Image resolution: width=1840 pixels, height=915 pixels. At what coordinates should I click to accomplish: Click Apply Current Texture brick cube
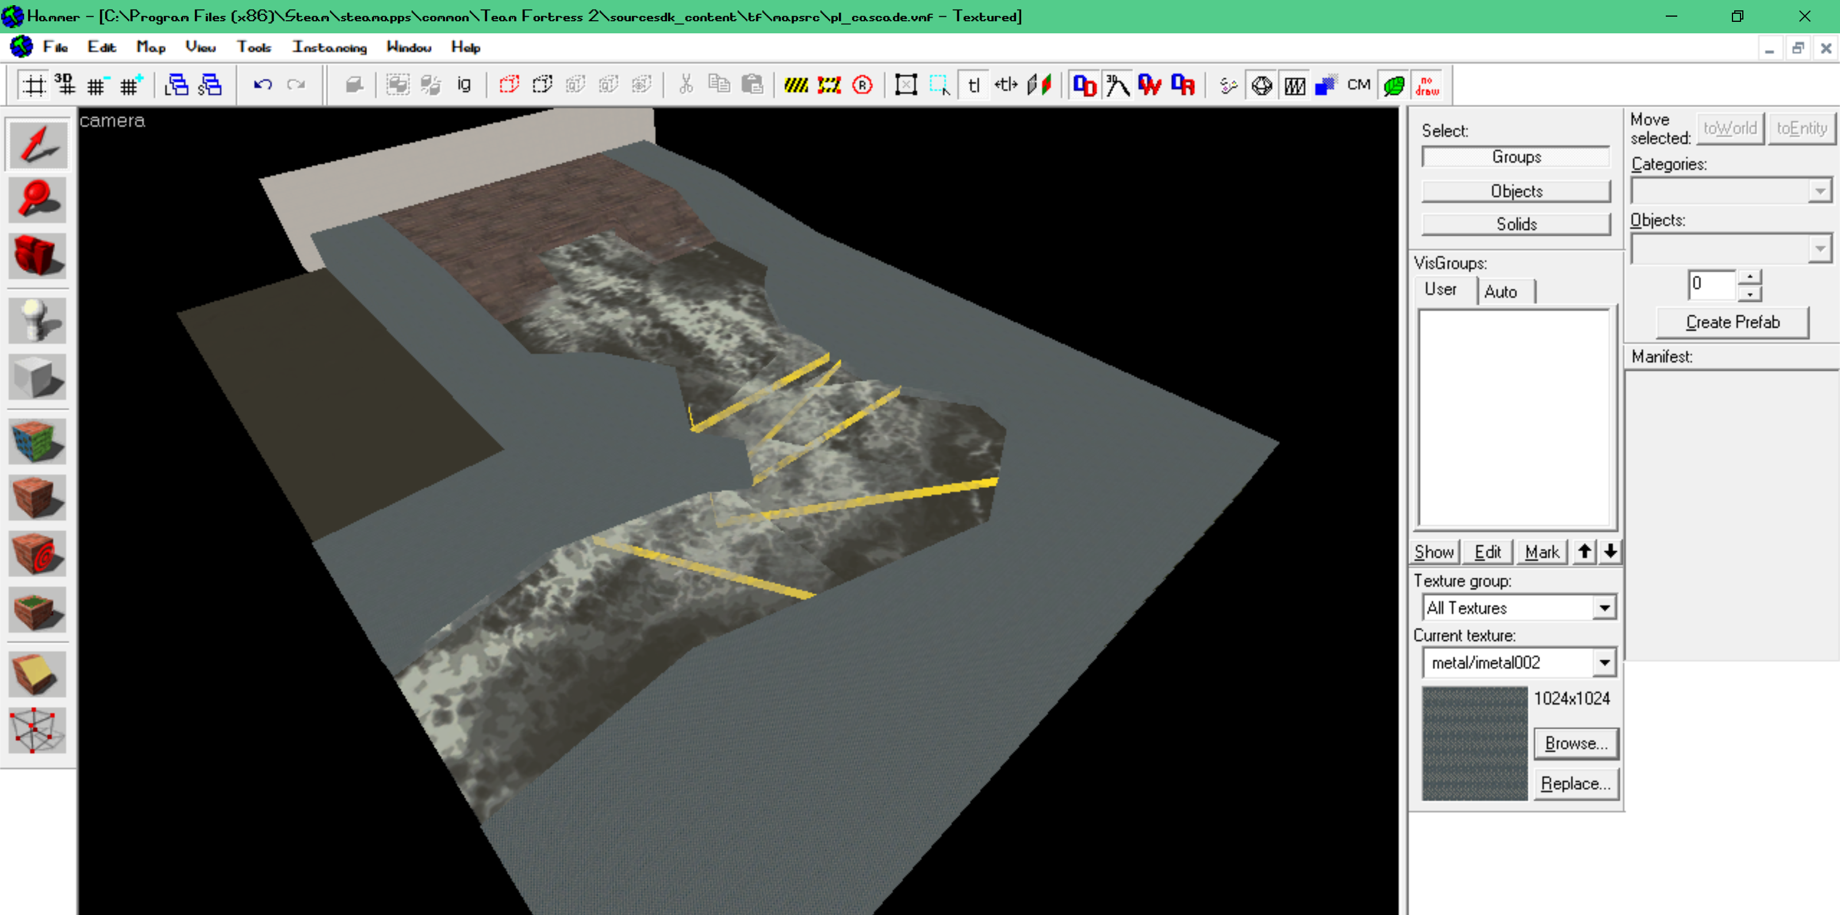pos(38,497)
